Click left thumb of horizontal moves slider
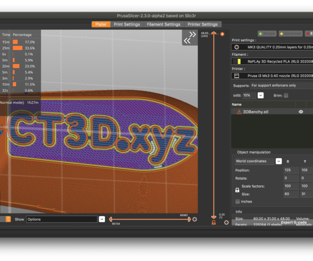Image resolution: width=313 pixels, height=261 pixels. coord(111,219)
